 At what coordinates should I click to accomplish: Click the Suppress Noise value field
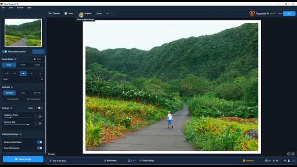39,116
